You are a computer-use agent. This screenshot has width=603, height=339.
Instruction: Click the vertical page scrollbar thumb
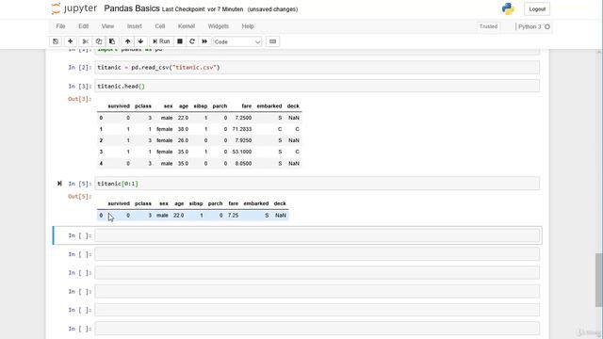point(599,280)
